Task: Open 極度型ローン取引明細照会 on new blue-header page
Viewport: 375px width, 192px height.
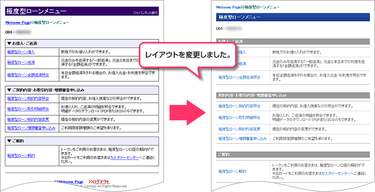Action: point(239,118)
